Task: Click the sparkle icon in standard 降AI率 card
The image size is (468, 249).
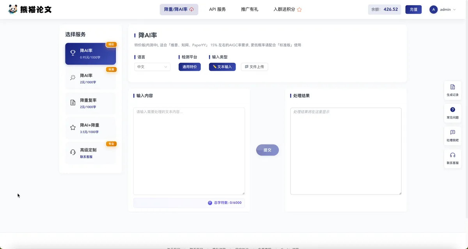Action: tap(73, 78)
